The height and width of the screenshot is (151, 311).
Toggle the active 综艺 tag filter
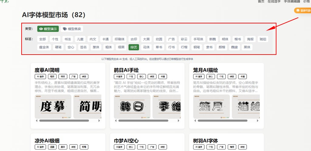[x=134, y=47]
